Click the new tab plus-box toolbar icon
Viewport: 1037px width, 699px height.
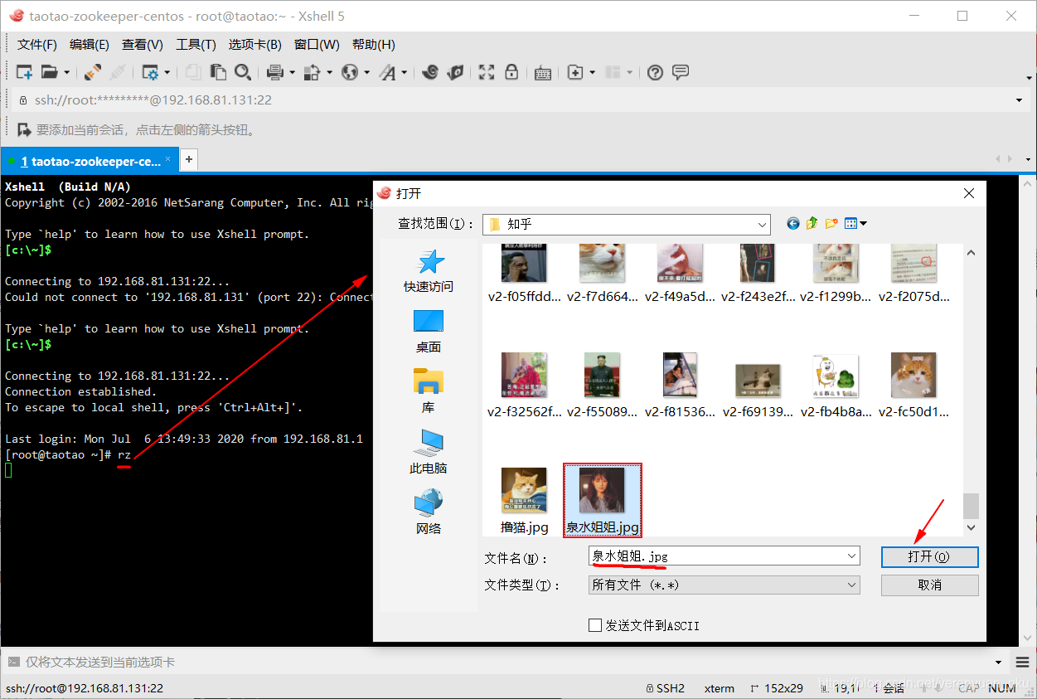click(575, 72)
